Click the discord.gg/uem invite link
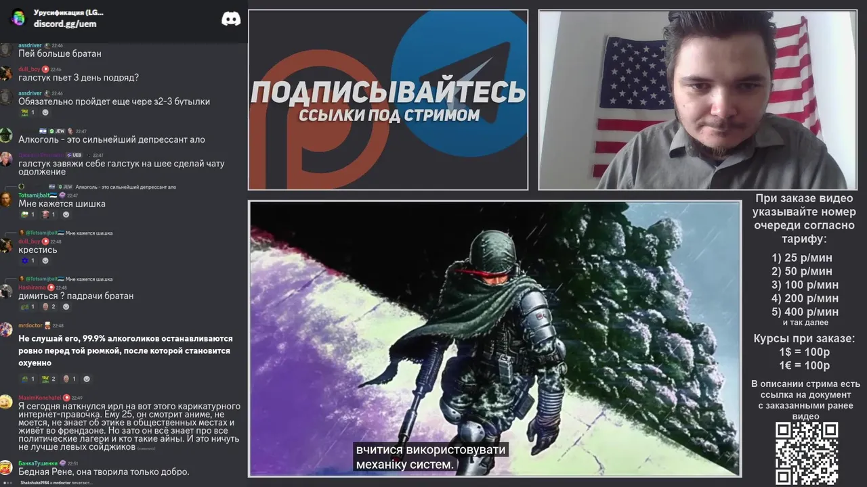The height and width of the screenshot is (487, 867). tap(65, 24)
